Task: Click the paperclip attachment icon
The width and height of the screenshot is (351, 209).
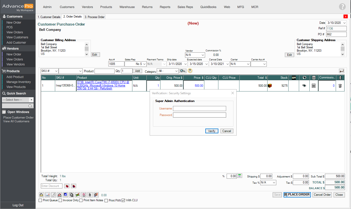Action: point(90,195)
